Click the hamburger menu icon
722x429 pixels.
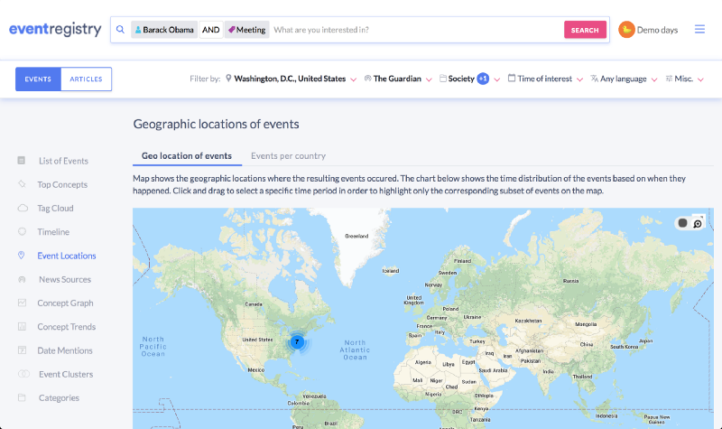(699, 30)
